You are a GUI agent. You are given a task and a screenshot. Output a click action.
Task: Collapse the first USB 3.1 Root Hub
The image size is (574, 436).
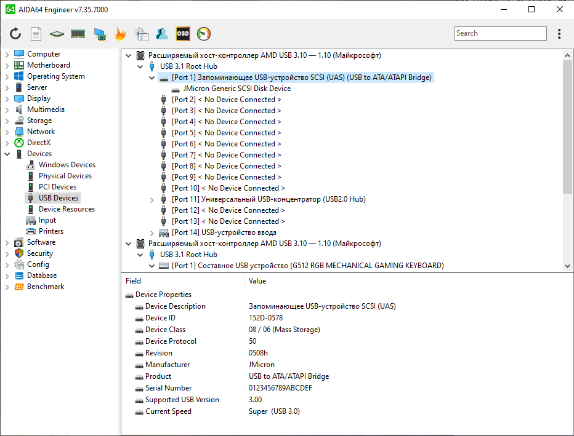tap(140, 66)
